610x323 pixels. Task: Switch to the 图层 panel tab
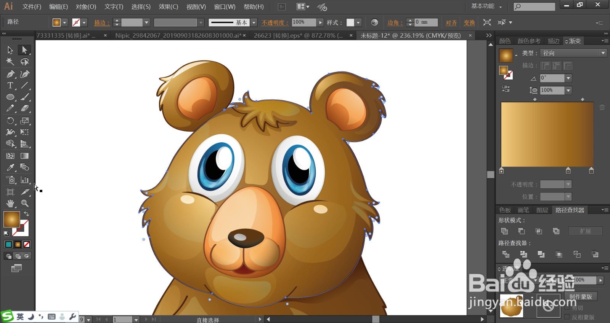(542, 210)
